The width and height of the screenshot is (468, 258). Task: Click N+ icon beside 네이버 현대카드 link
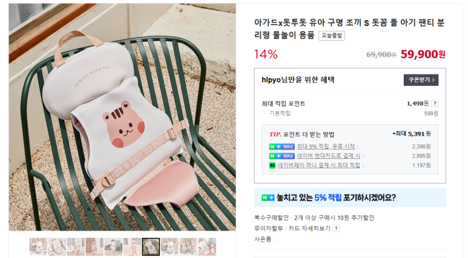(282, 156)
